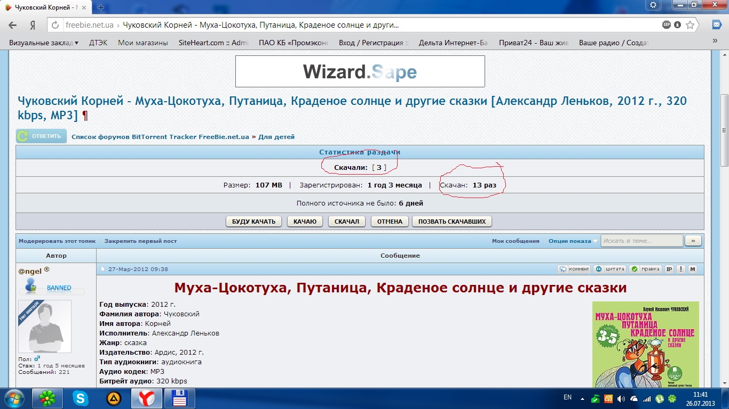729x409 pixels.
Task: Open the ДТЭК bookmark
Action: (x=98, y=43)
